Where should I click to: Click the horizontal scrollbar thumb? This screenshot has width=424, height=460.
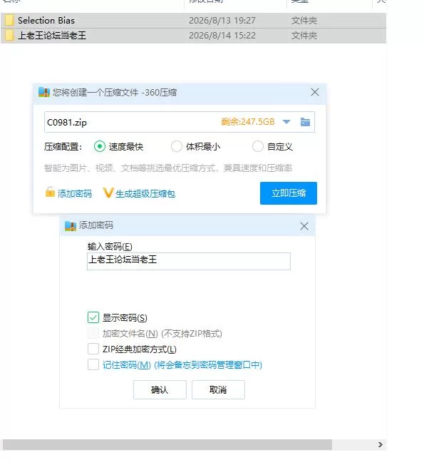(x=167, y=444)
